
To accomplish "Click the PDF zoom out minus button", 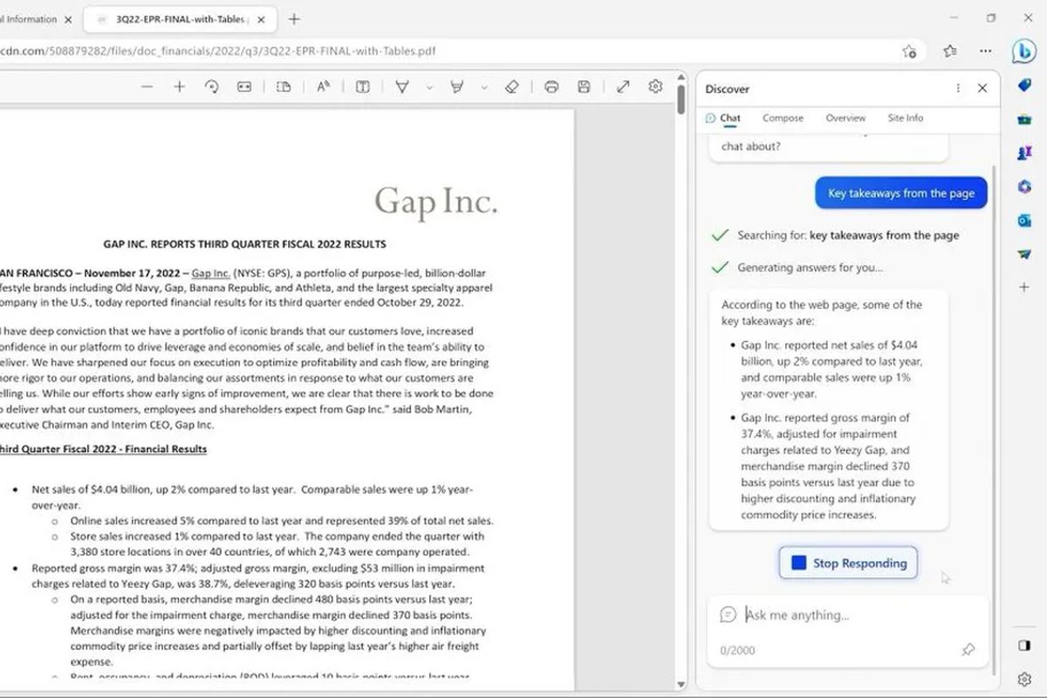I will (x=147, y=86).
